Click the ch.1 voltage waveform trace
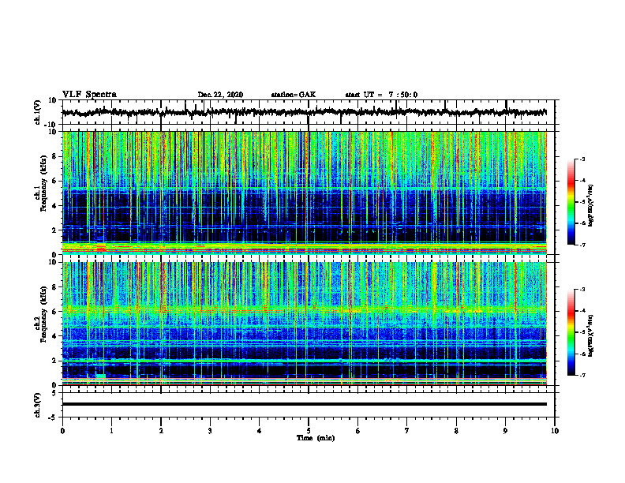This screenshot has width=625, height=483. tap(304, 112)
